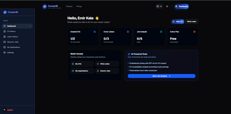Click the grid icon in top Dashboard button
Viewport: 231px width, 114px height.
tap(176, 6)
